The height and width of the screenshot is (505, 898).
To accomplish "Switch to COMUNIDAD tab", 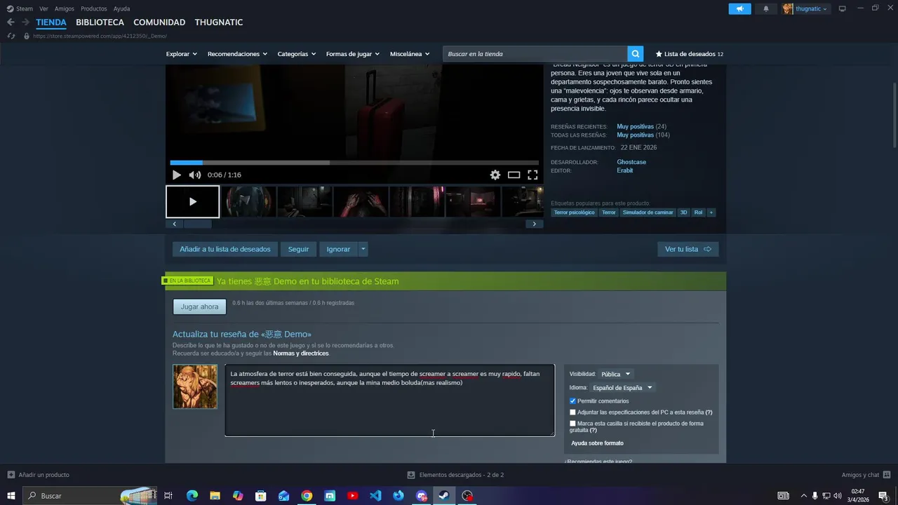I will [x=159, y=22].
